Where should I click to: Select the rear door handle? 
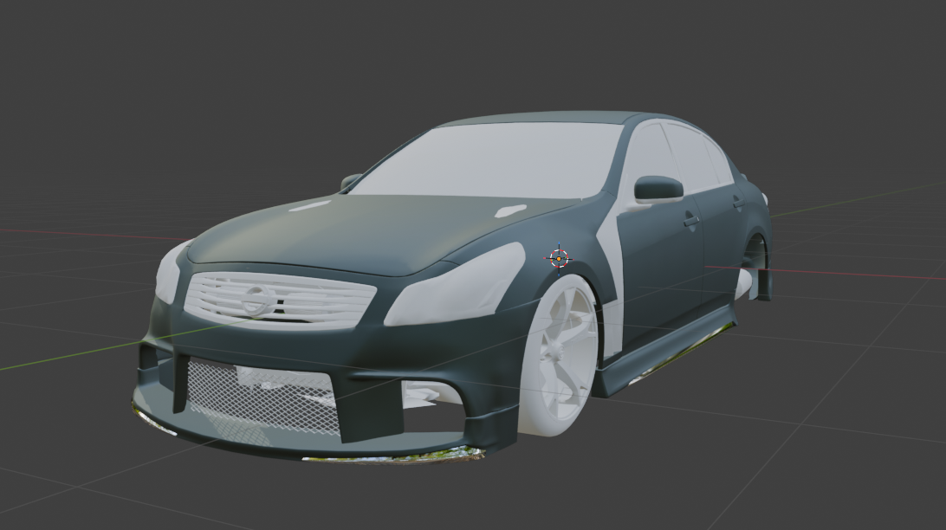click(x=738, y=204)
